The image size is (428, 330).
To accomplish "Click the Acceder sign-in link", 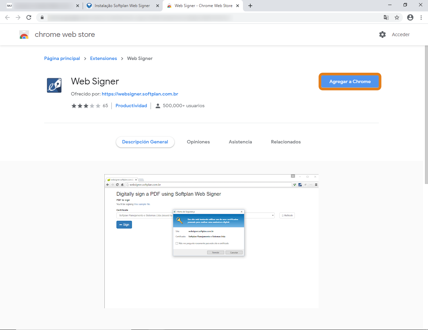I will [x=401, y=35].
